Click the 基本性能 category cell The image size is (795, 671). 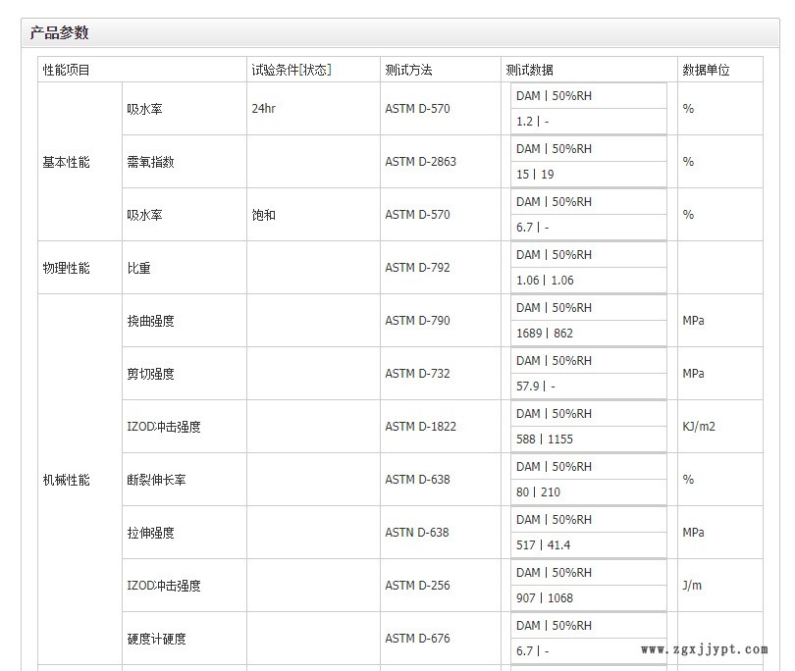tap(66, 162)
